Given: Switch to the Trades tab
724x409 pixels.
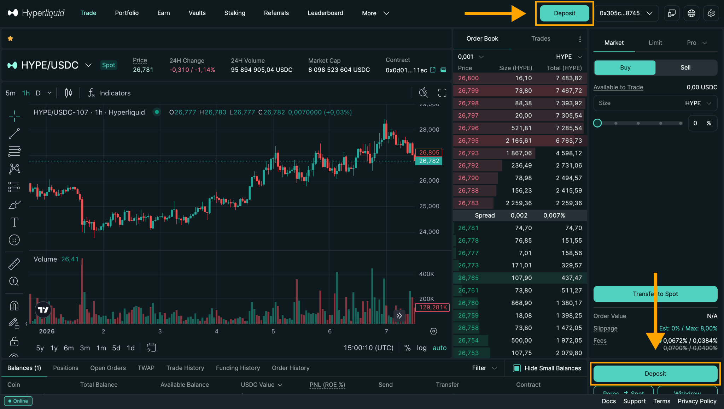Looking at the screenshot, I should pos(541,38).
